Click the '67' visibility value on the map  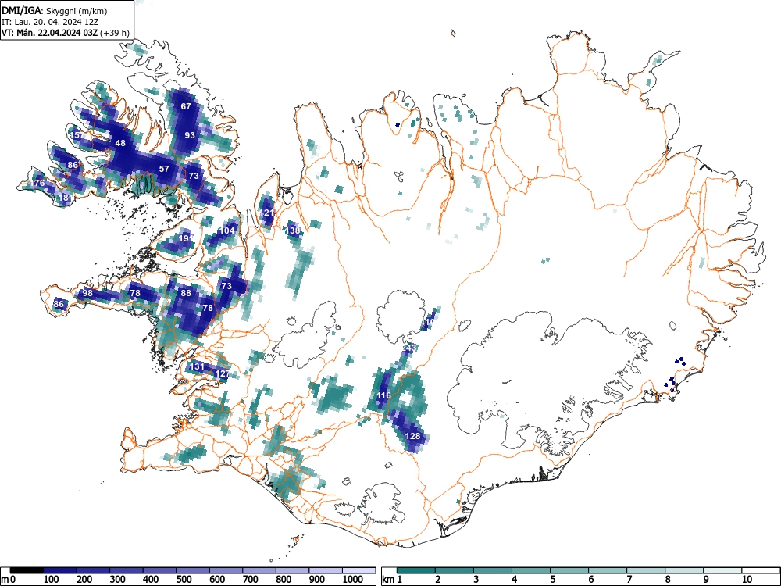point(186,106)
